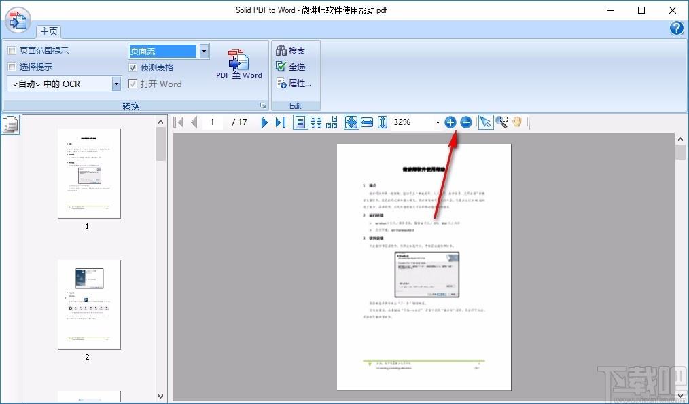689x404 pixels.
Task: Go to the previous page
Action: tap(194, 122)
